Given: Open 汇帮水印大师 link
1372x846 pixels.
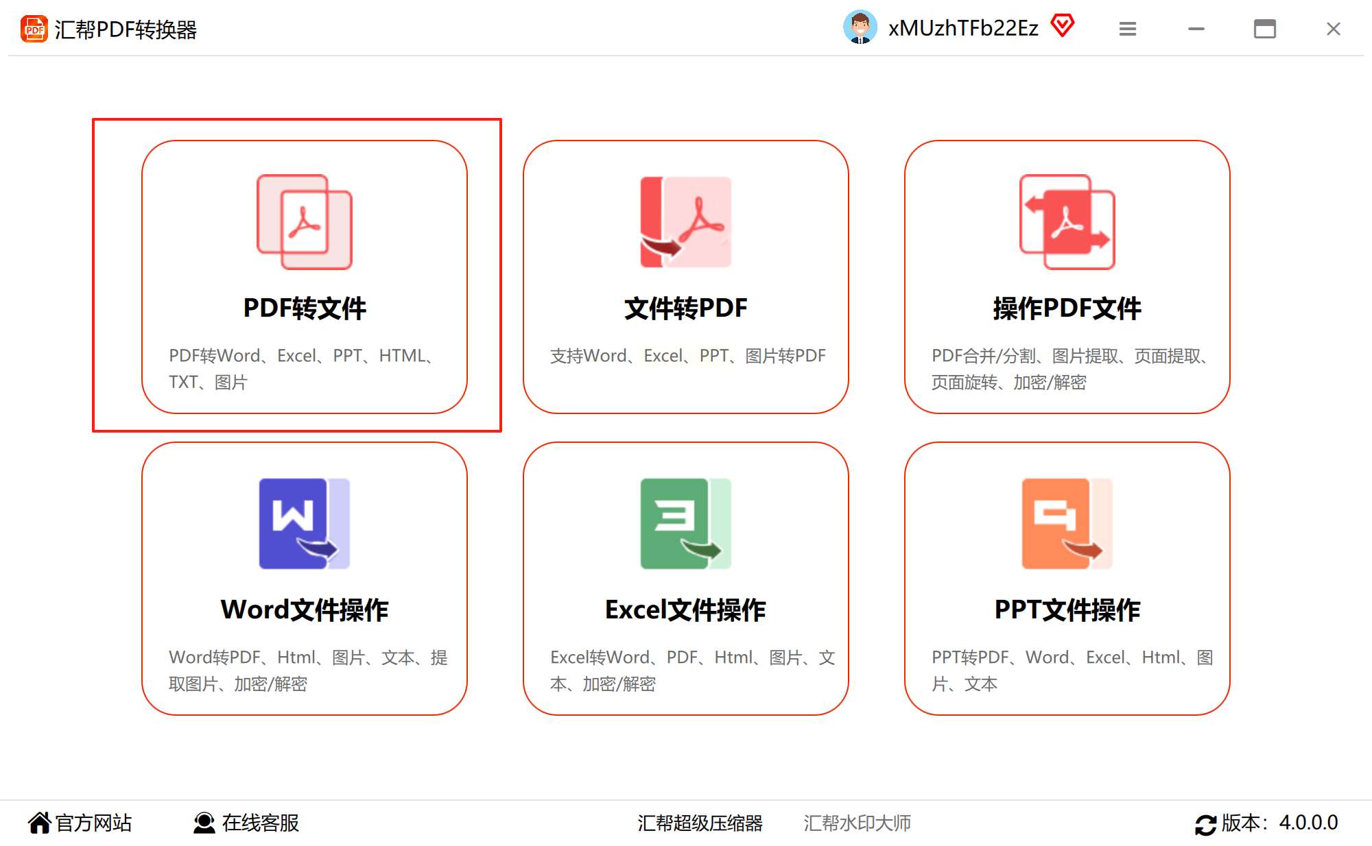Looking at the screenshot, I should 857,823.
